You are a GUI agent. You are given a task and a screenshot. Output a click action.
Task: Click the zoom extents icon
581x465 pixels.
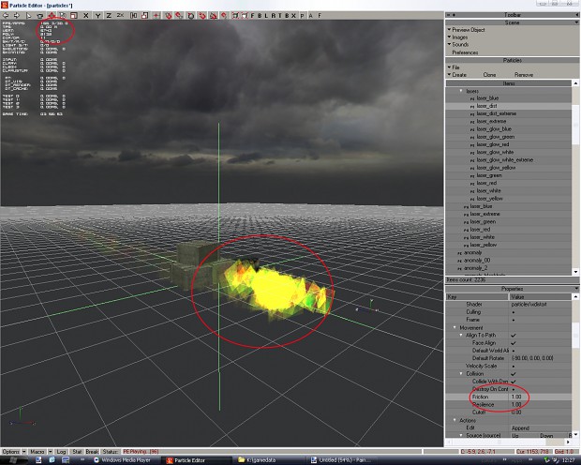click(x=235, y=16)
